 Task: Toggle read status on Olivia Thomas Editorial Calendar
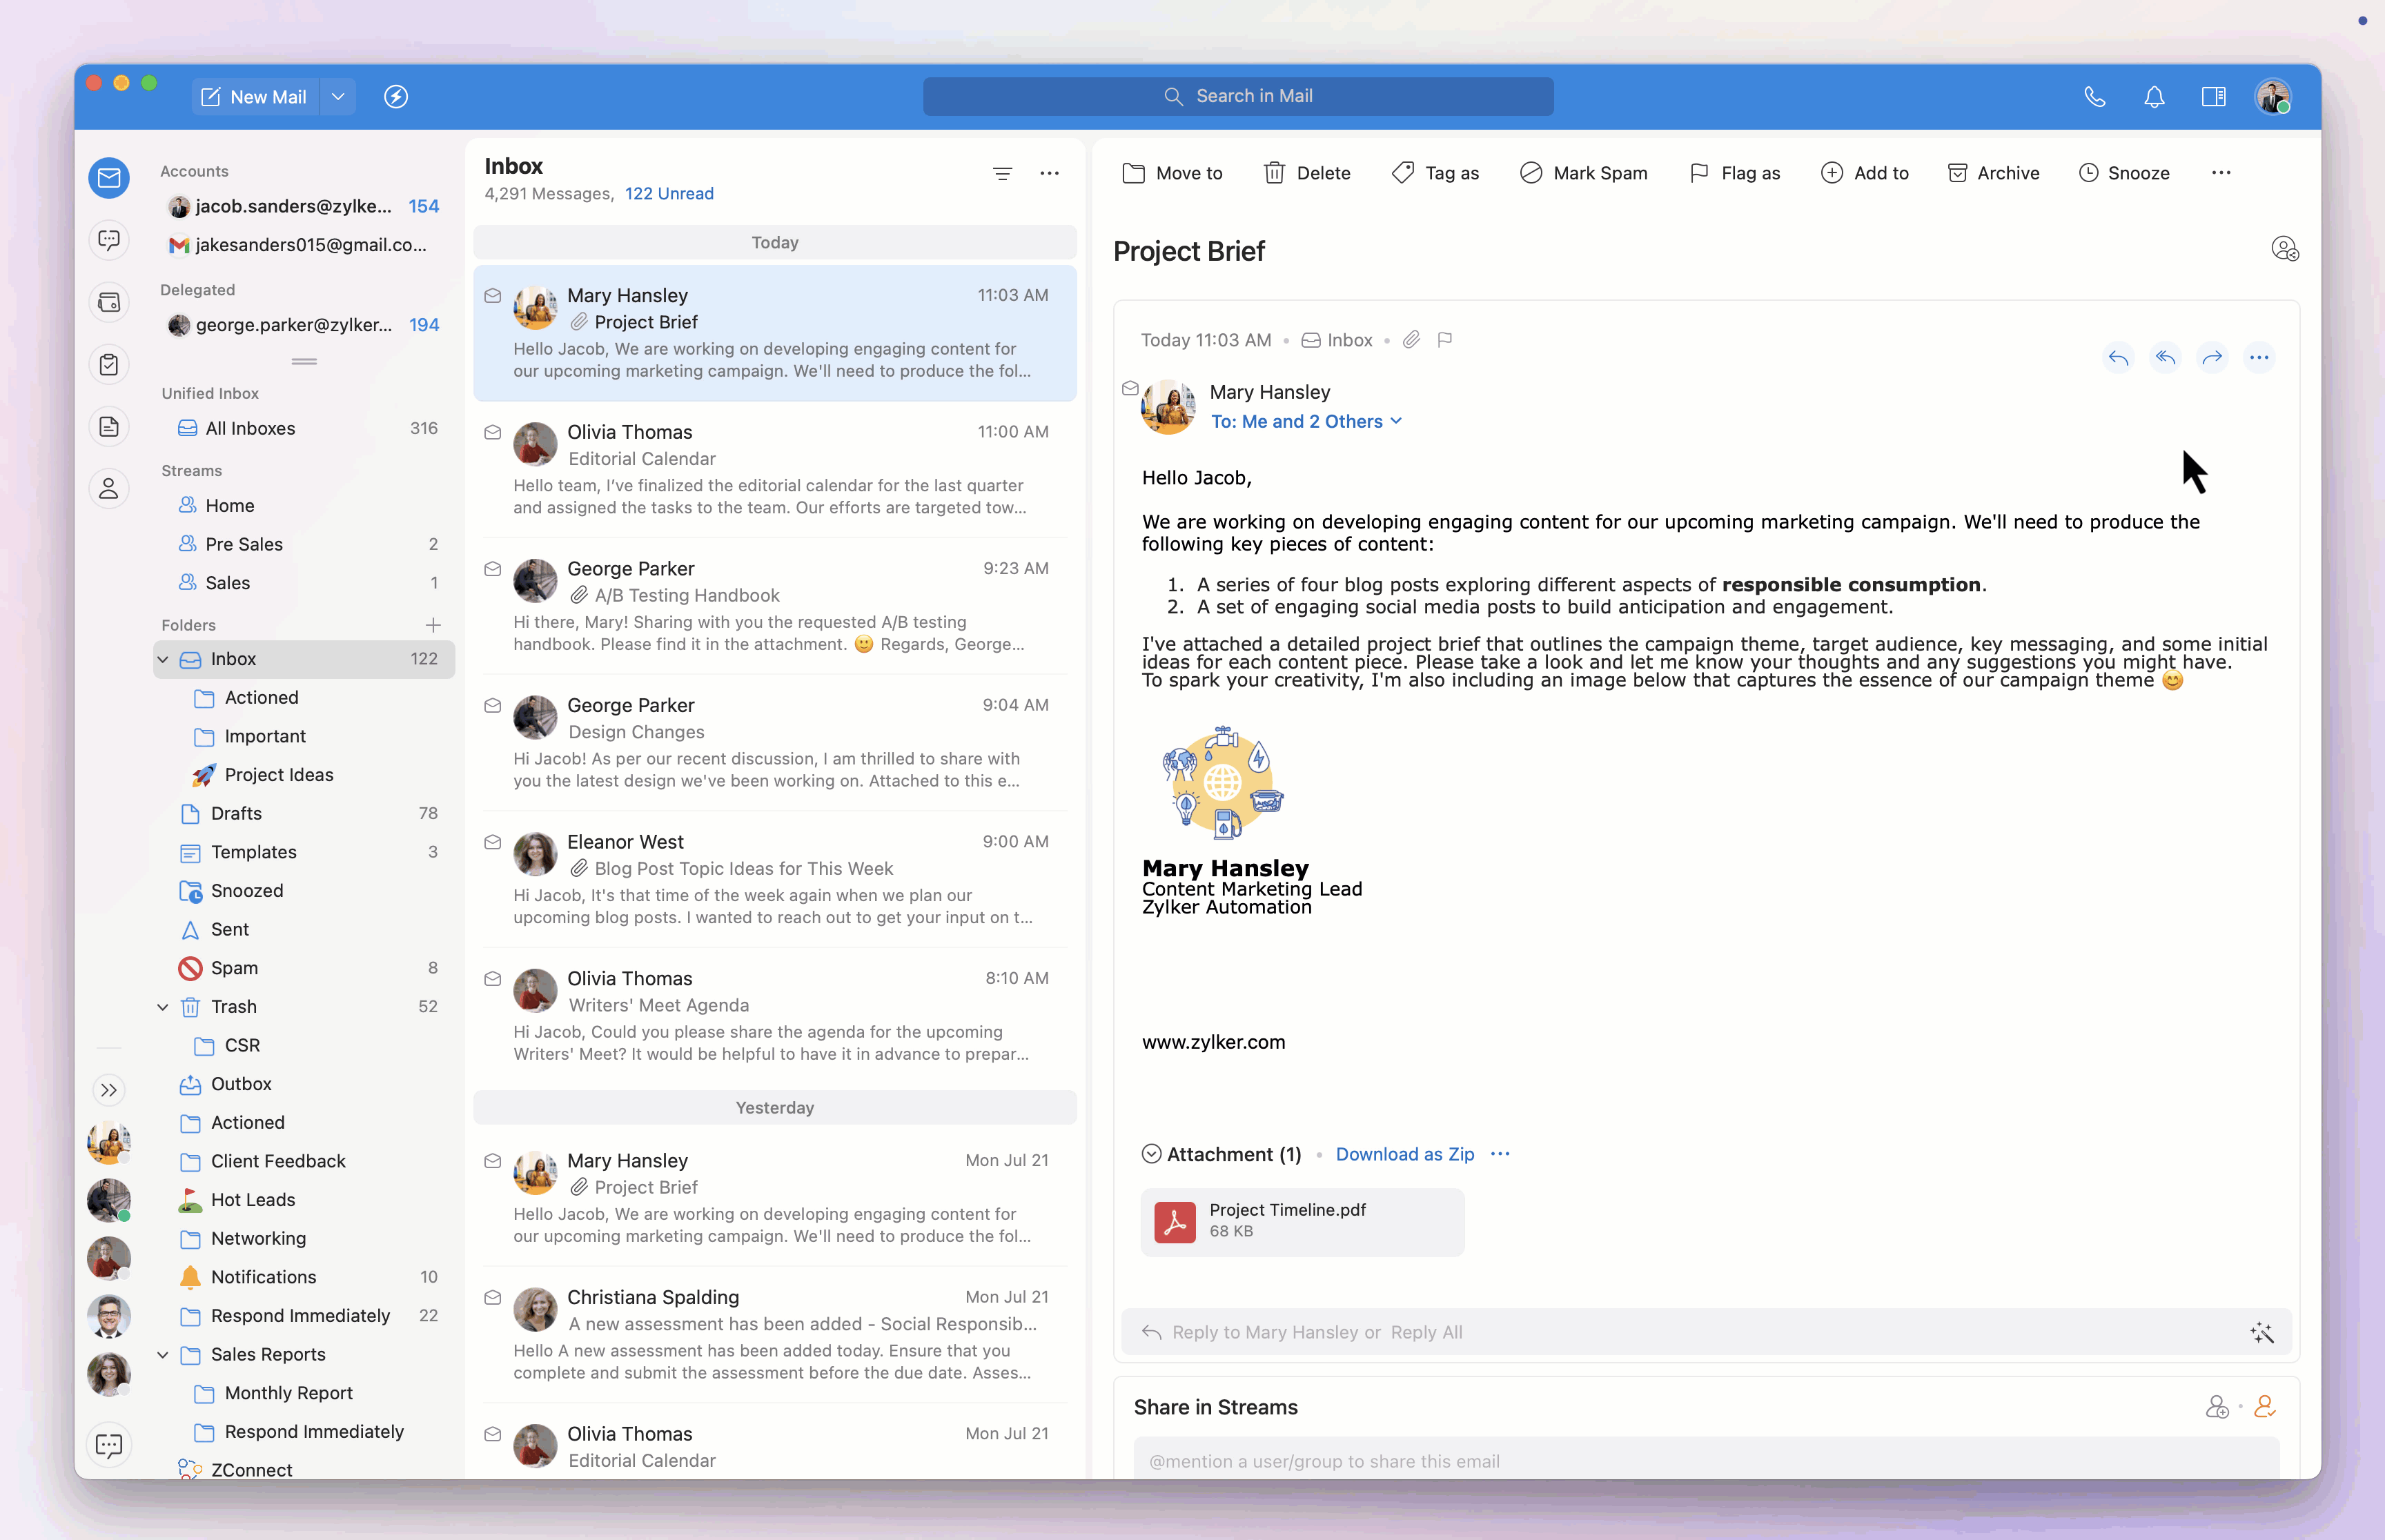point(492,432)
